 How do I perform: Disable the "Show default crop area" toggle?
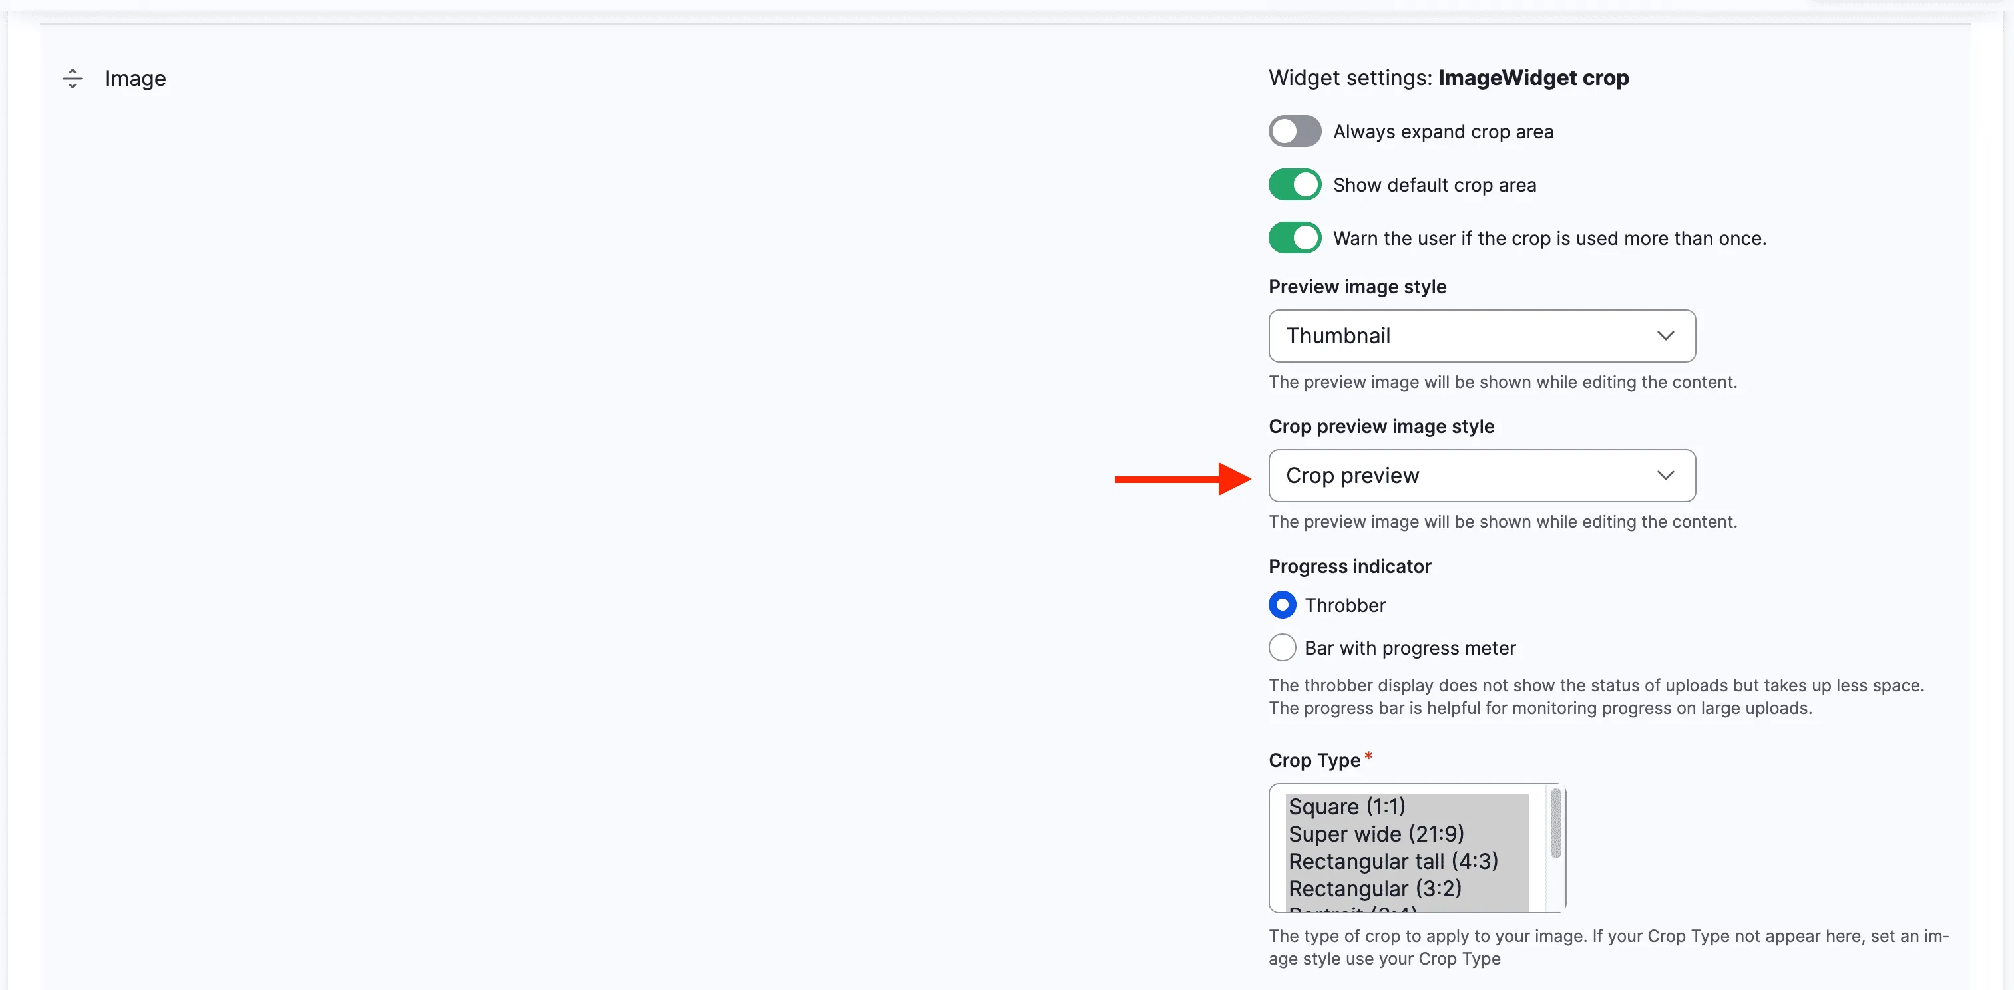click(x=1294, y=184)
